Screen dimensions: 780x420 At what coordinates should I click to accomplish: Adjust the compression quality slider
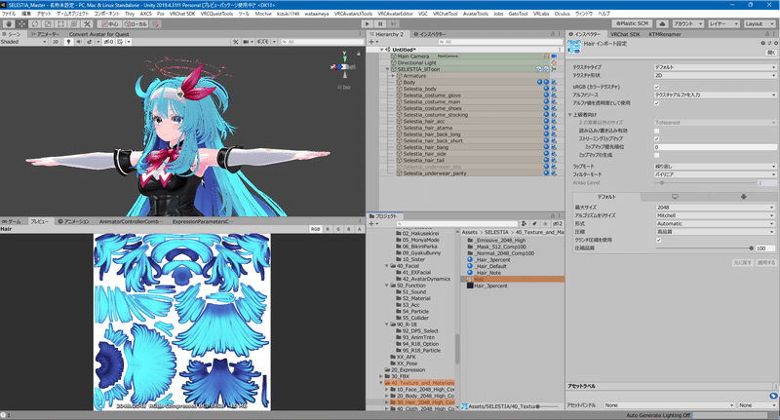(x=704, y=248)
